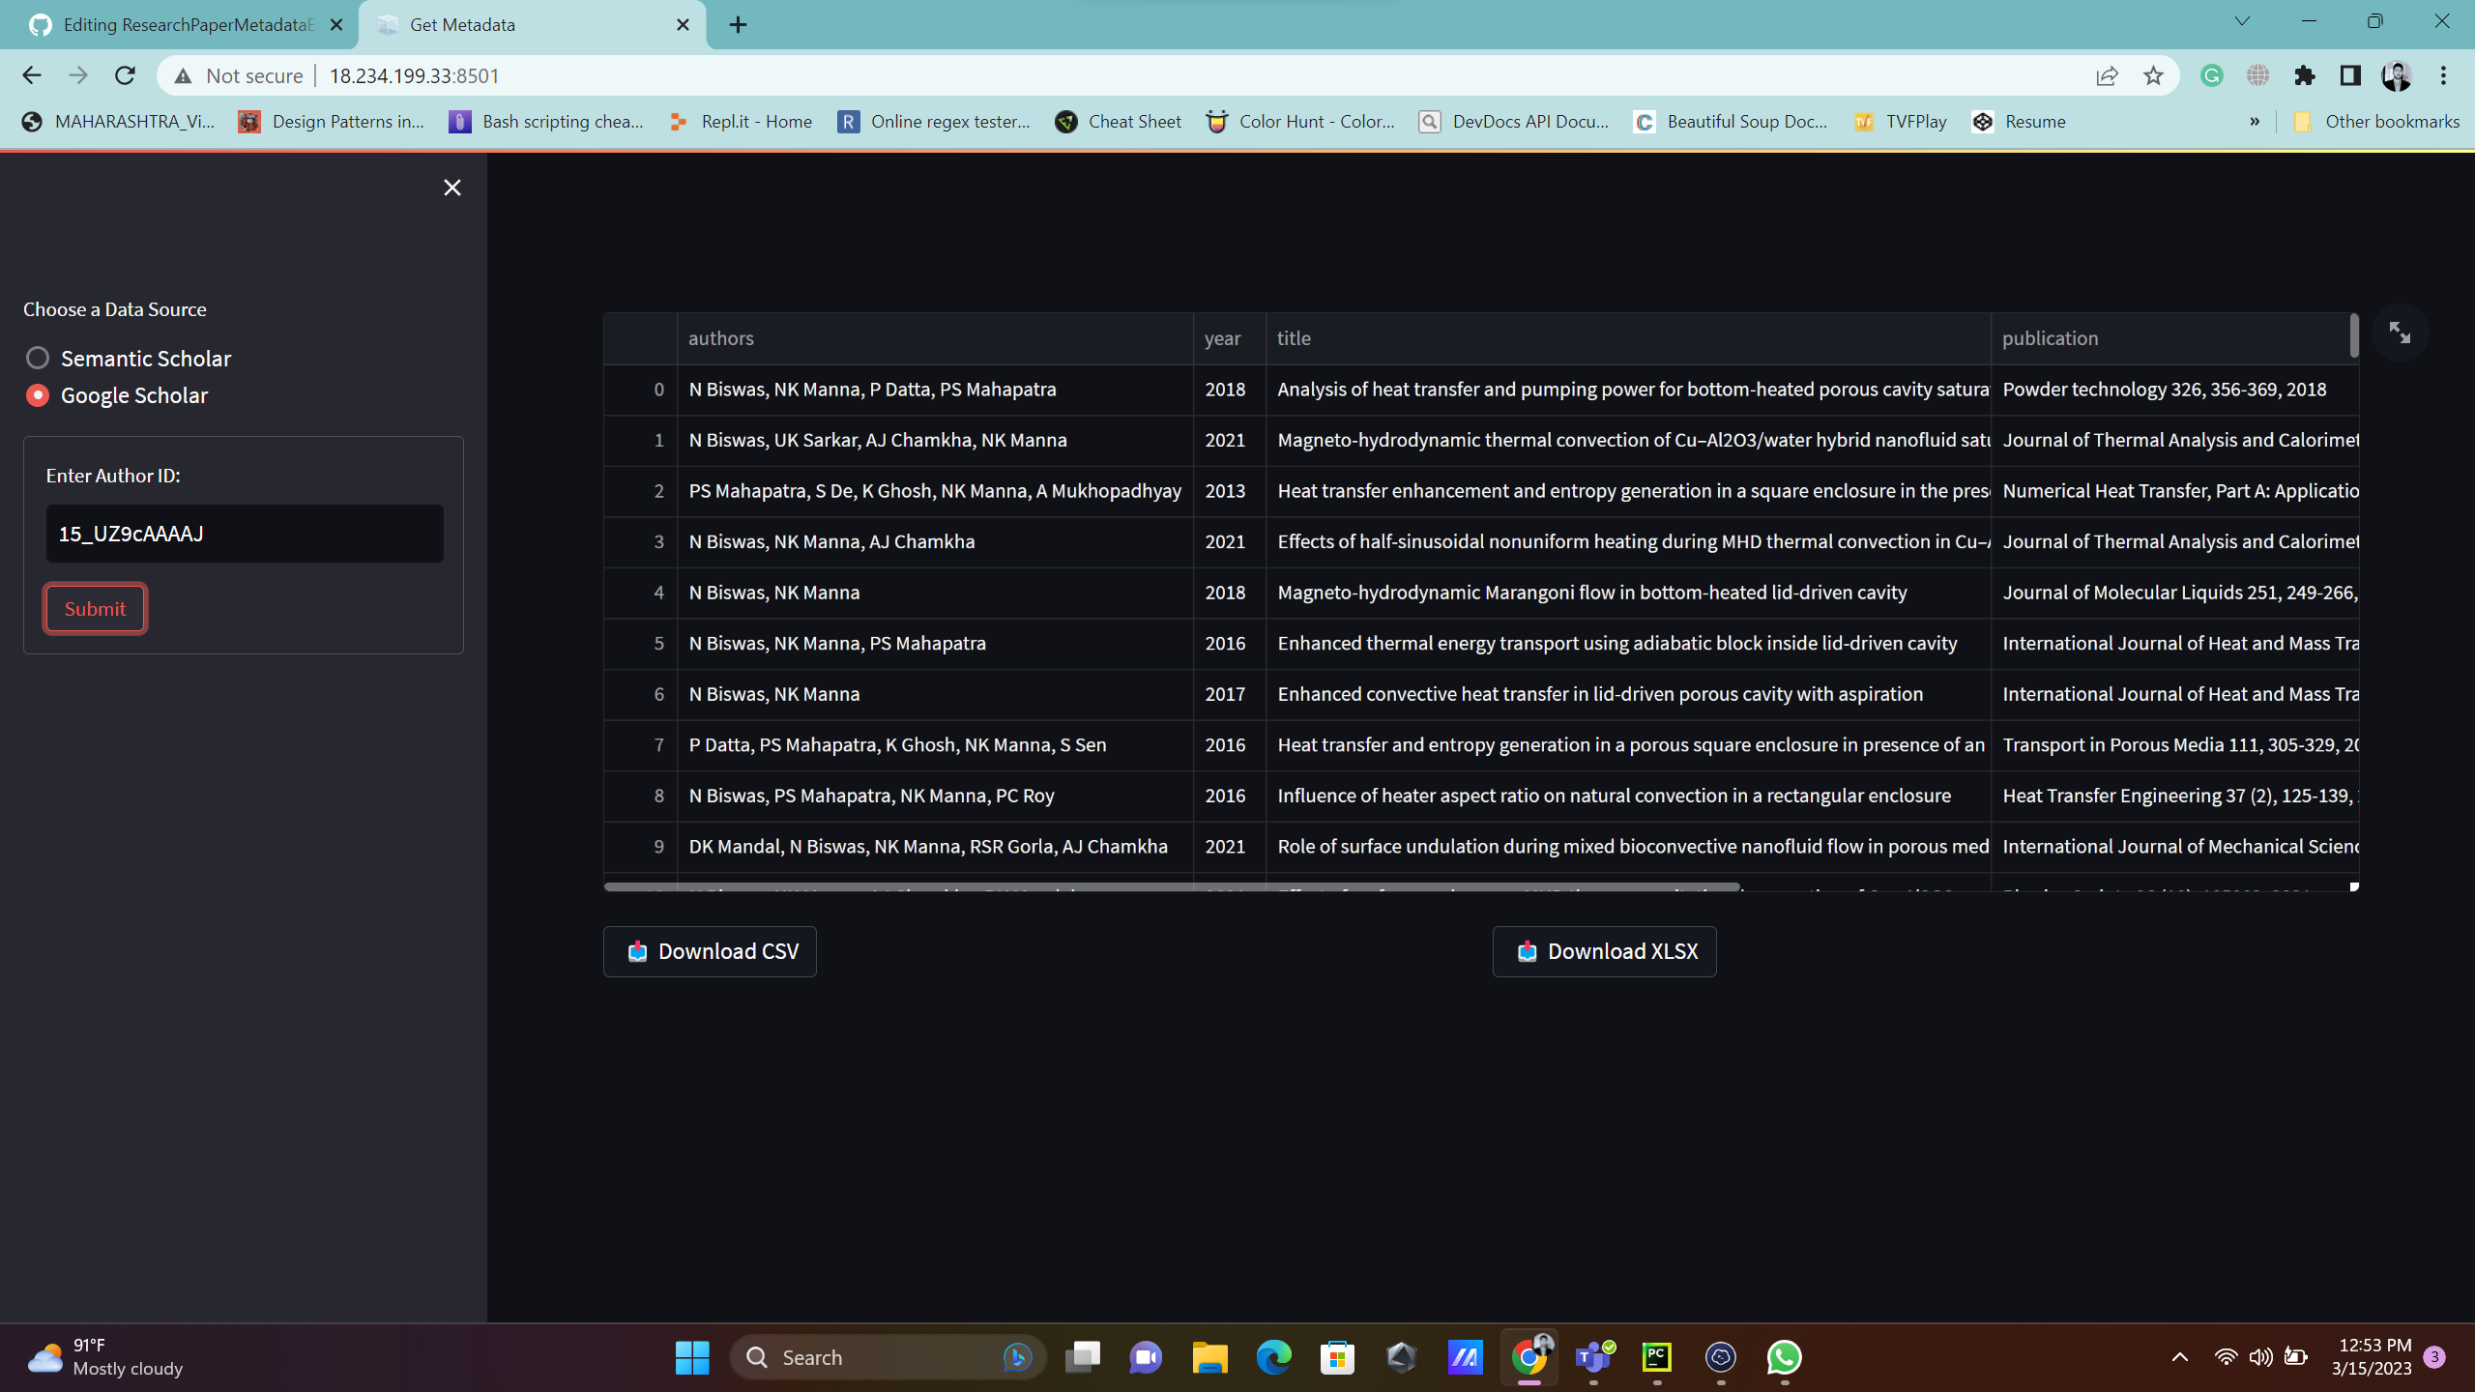Open the TVFPlay bookmark
This screenshot has width=2475, height=1392.
tap(1900, 122)
